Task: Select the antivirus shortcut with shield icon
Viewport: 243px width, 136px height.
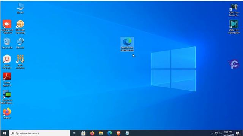Action: click(20, 62)
